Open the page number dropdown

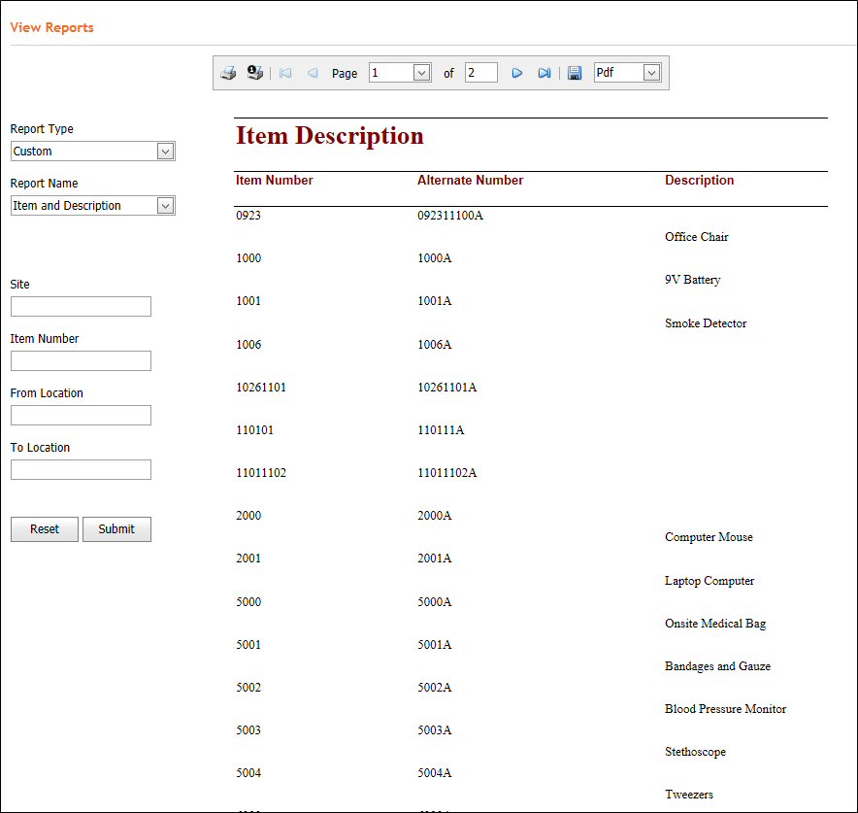point(400,73)
